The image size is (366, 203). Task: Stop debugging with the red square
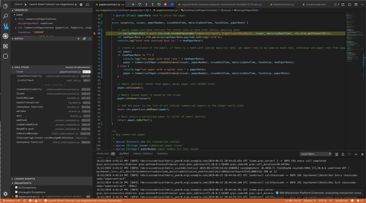pos(165,5)
